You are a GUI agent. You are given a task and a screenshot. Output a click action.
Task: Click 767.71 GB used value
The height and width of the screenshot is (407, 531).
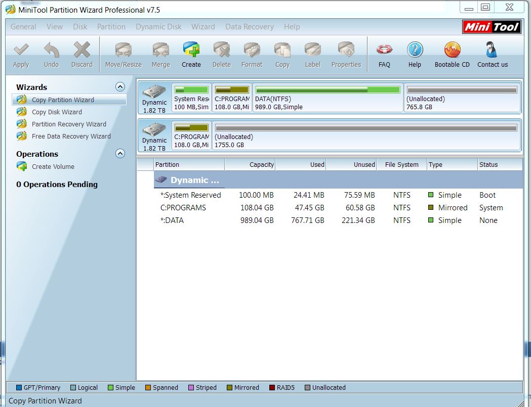point(307,220)
